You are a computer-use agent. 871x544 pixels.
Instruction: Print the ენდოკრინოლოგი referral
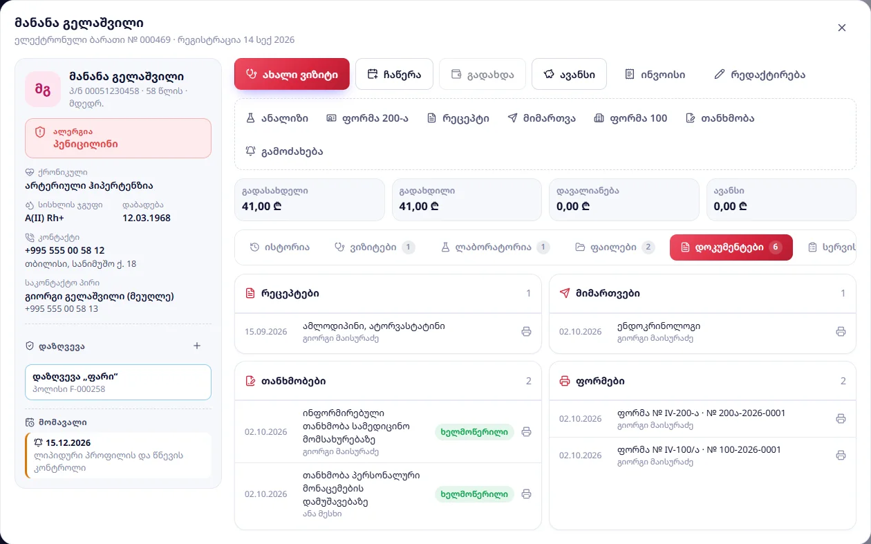click(841, 332)
